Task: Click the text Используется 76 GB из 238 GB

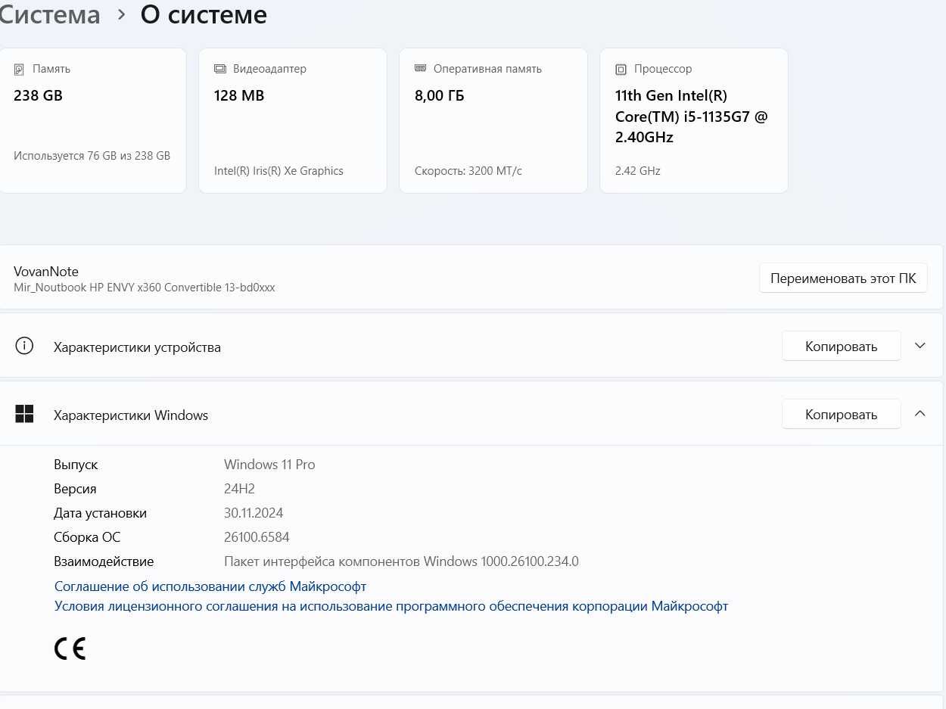Action: pos(92,156)
